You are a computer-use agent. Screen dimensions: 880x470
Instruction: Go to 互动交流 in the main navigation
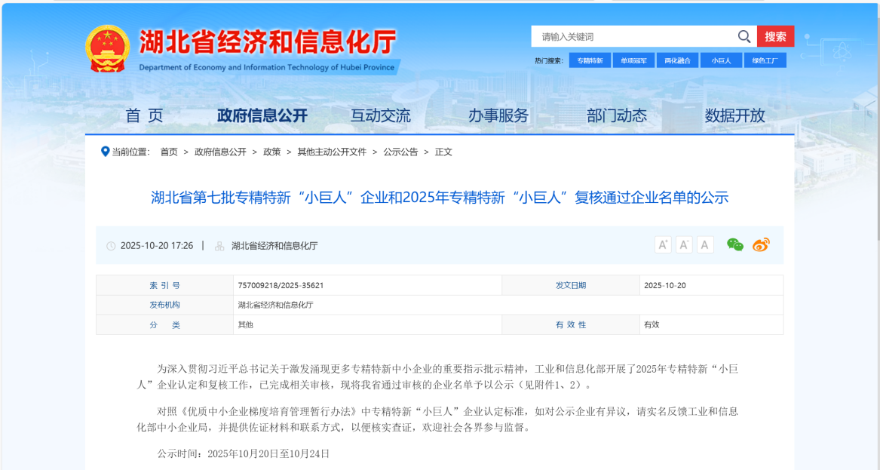point(381,115)
